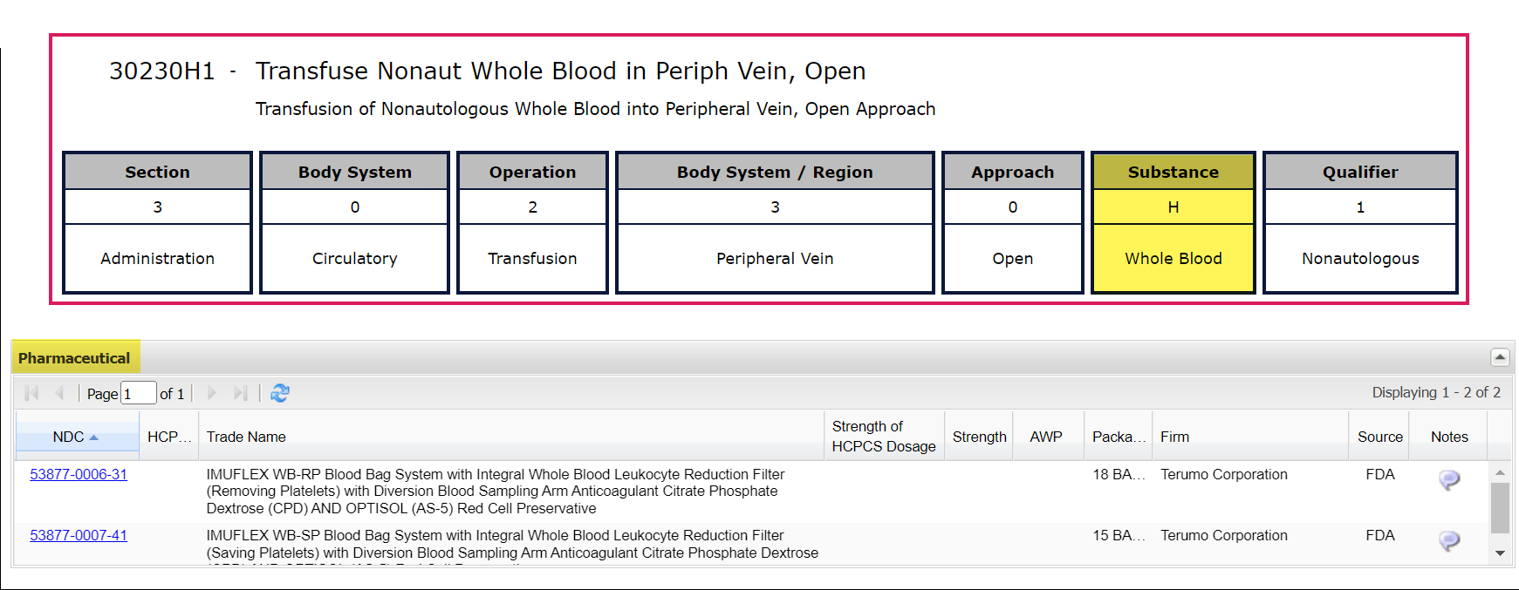Open notes bubble for NDC 53877-0007-41
Viewport: 1519px width, 590px height.
1448,541
